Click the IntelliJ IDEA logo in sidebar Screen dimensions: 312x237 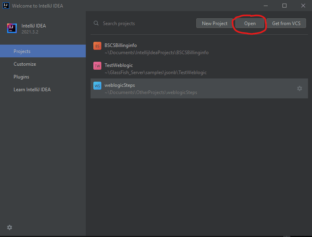tap(12, 28)
